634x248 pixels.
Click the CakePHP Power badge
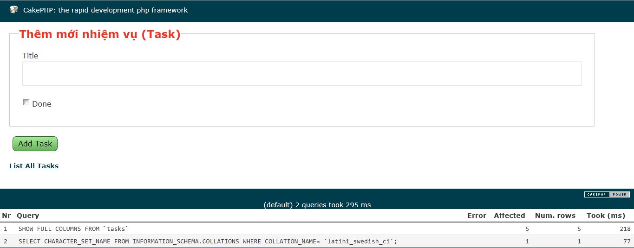pos(607,195)
